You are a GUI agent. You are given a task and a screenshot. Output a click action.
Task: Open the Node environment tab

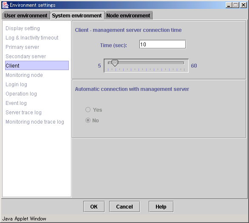point(128,16)
